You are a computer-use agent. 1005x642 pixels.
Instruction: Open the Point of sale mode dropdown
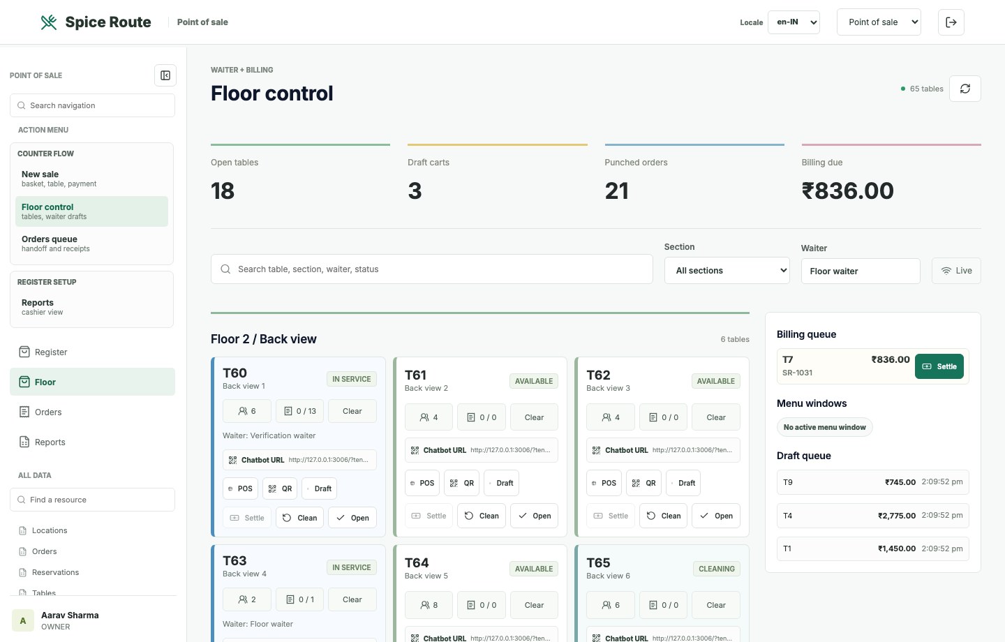879,22
